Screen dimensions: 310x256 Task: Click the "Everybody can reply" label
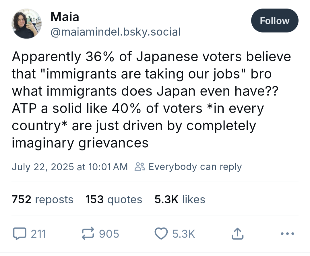click(x=195, y=167)
